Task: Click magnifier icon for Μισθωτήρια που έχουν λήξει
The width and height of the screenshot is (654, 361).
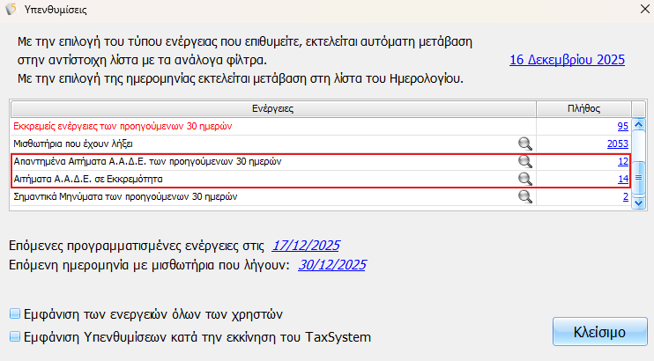Action: pos(524,144)
